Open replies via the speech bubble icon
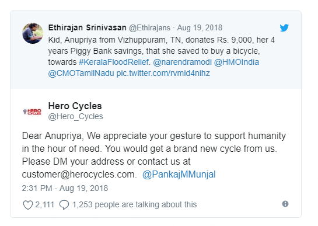The width and height of the screenshot is (318, 226). [64, 204]
